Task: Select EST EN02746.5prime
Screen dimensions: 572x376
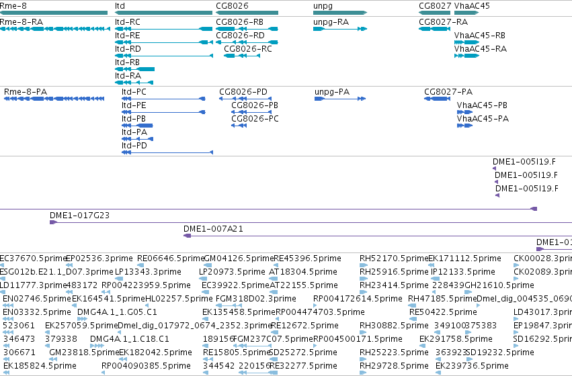Action: click(x=8, y=305)
